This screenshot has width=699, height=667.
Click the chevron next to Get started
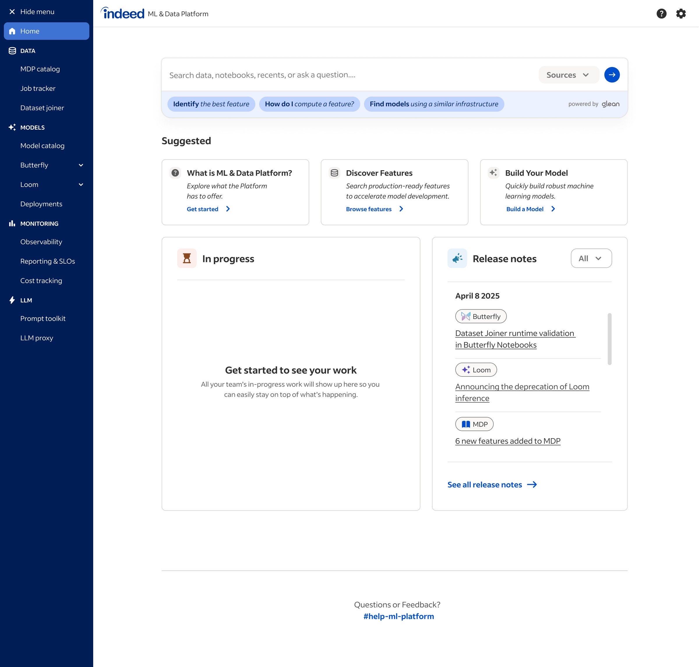pyautogui.click(x=228, y=209)
